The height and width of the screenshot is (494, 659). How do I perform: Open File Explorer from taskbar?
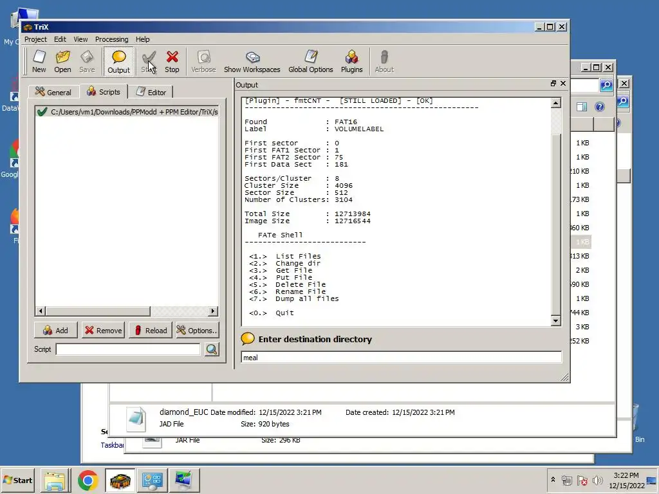click(x=55, y=480)
